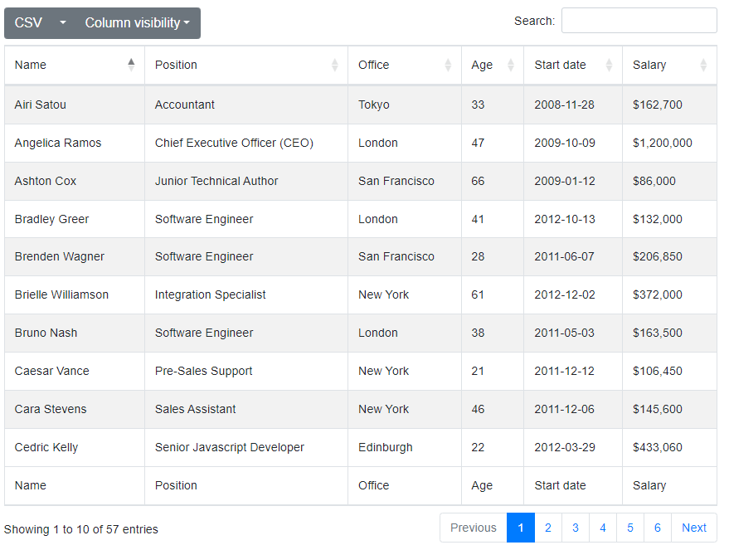Screen dimensions: 729x545
Task: Click age 66 in Ashton Cox row
Action: [x=493, y=181]
